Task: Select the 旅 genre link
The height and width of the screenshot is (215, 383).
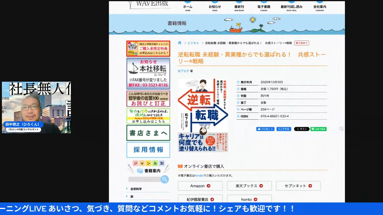Action: tap(132, 197)
